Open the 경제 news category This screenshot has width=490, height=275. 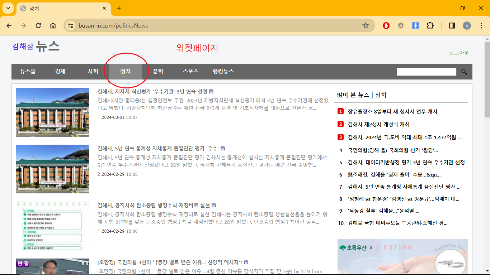point(60,71)
